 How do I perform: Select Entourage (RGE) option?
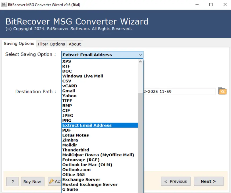(x=100, y=160)
